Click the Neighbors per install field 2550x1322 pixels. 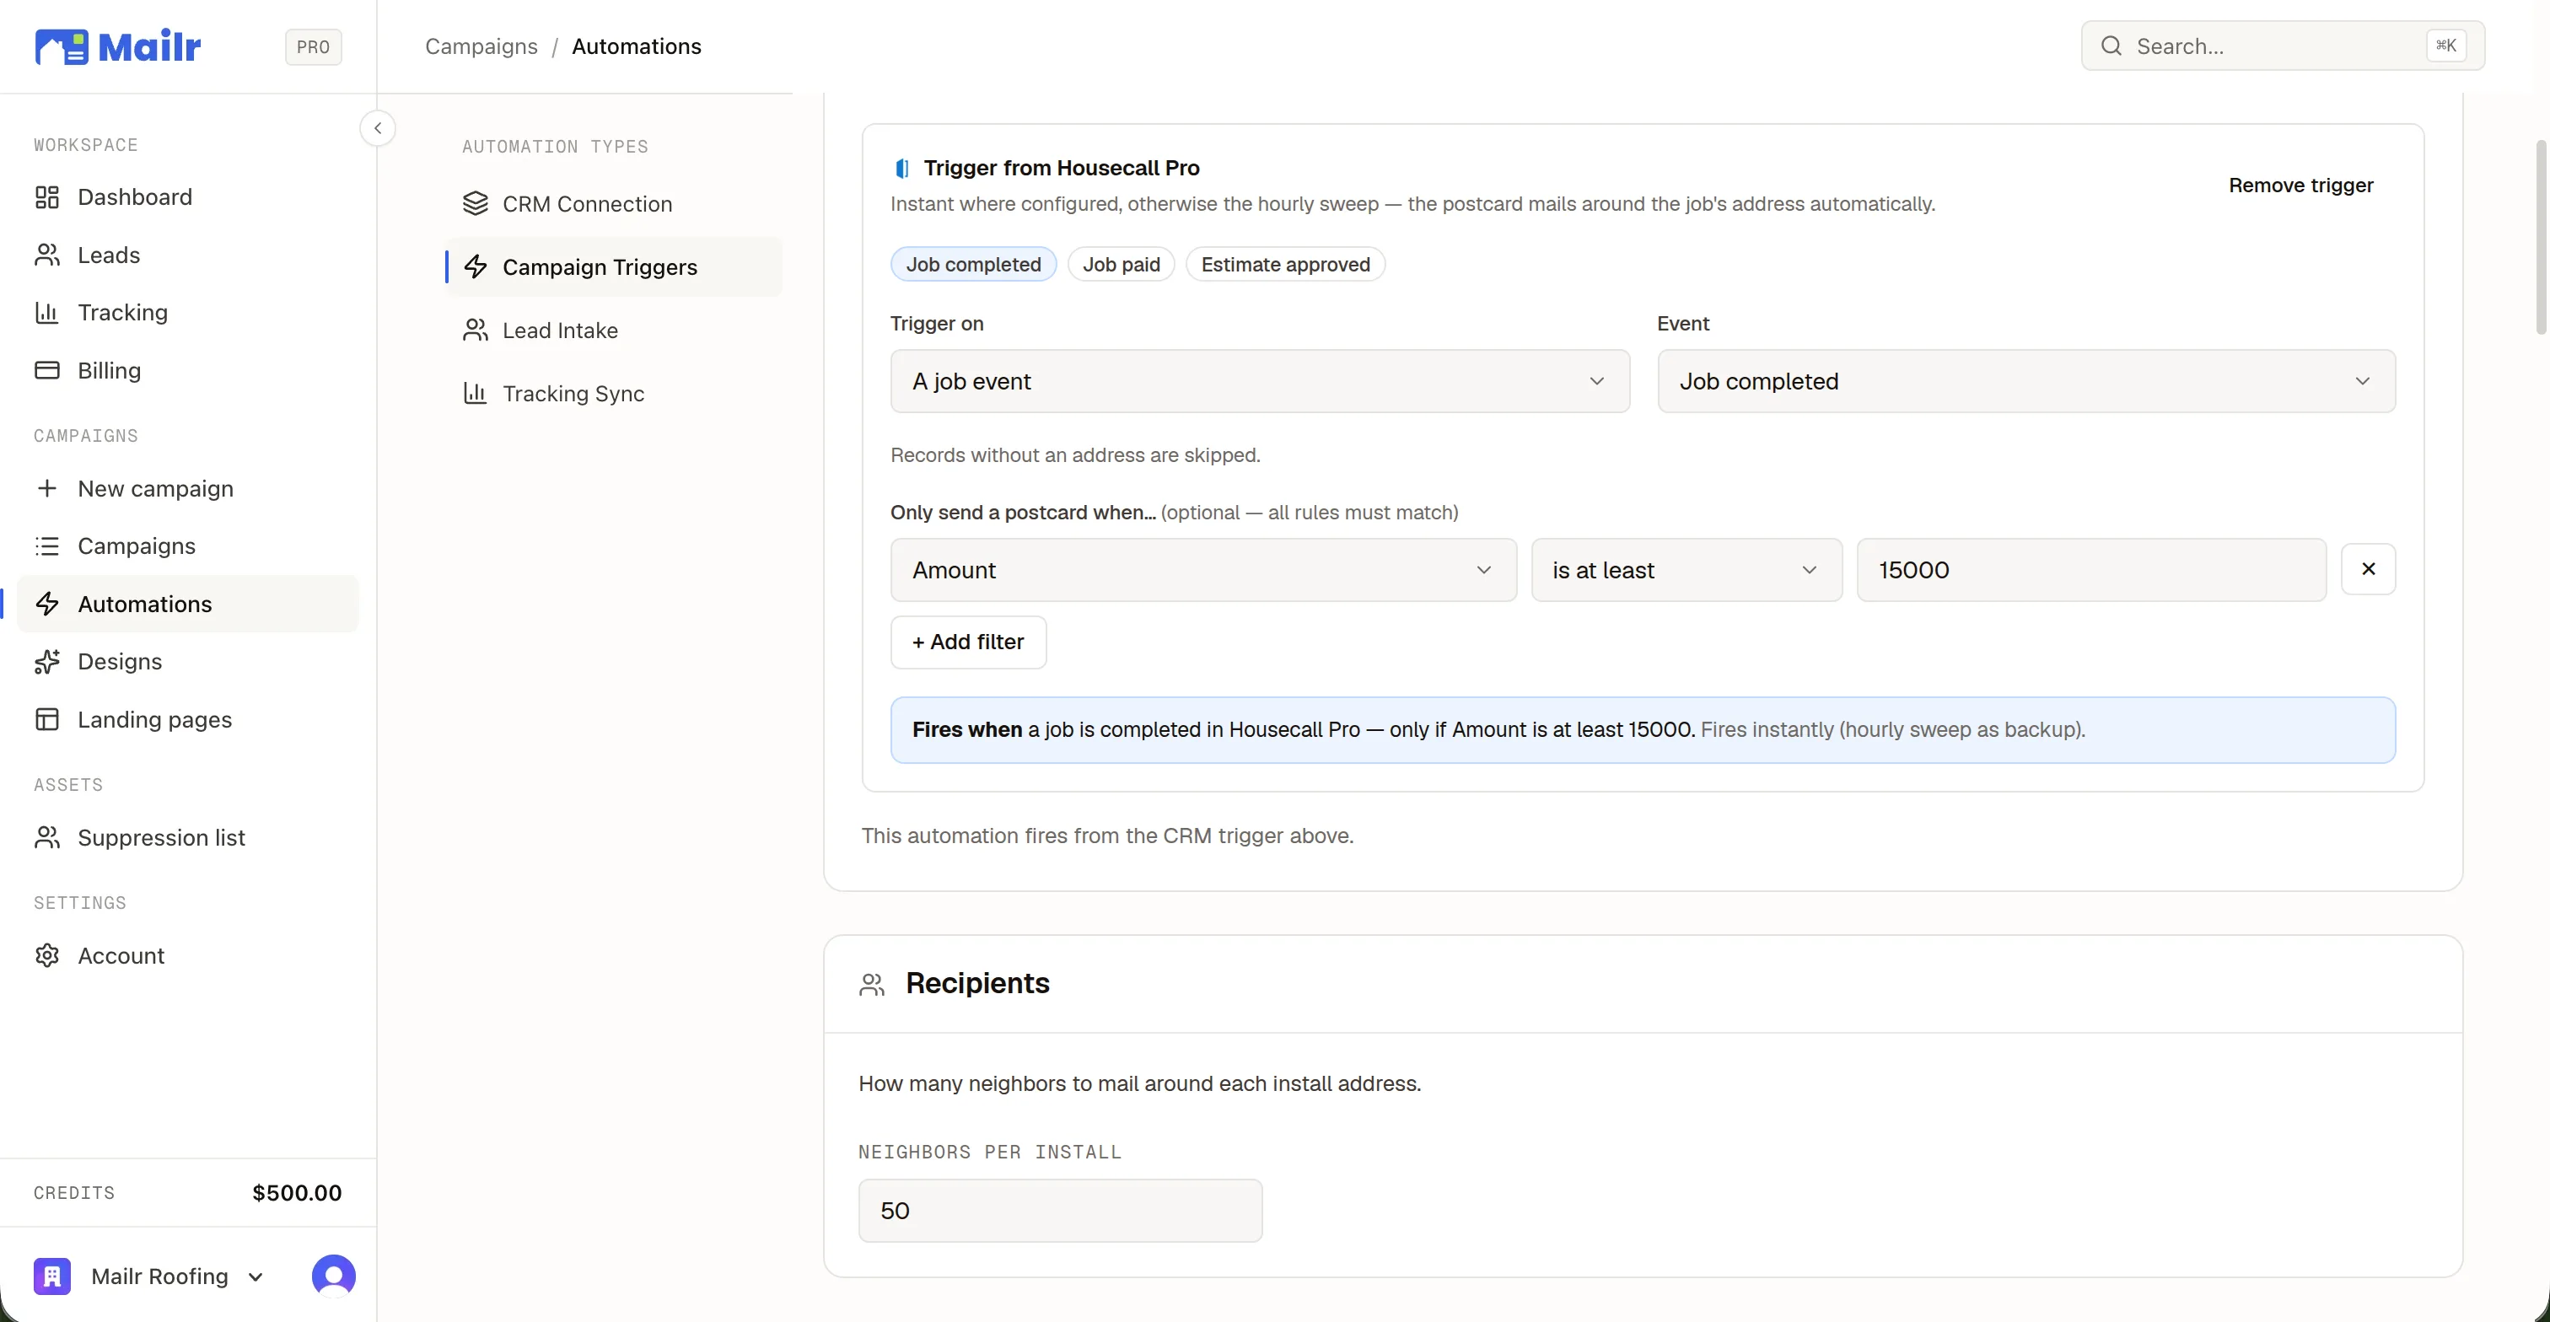coord(1060,1212)
